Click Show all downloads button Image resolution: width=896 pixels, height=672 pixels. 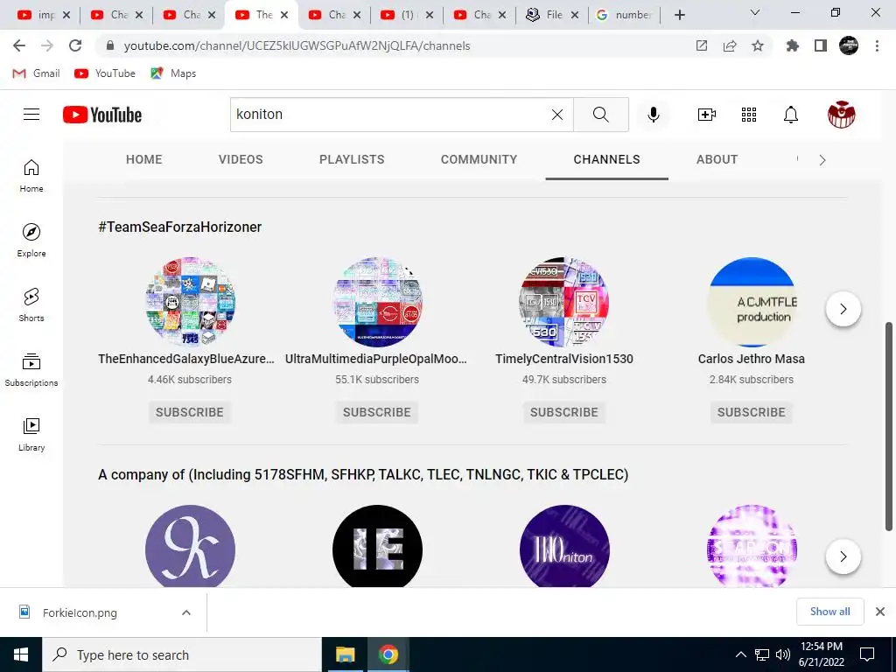(x=829, y=612)
